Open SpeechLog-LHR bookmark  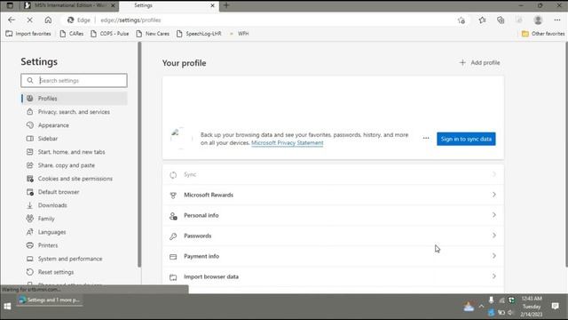(199, 34)
